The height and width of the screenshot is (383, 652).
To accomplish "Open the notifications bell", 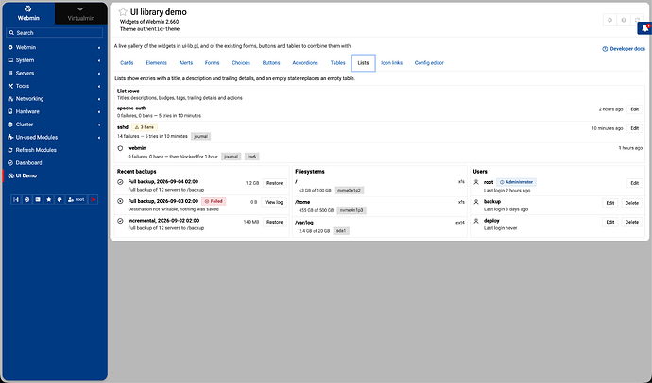I will click(x=645, y=28).
